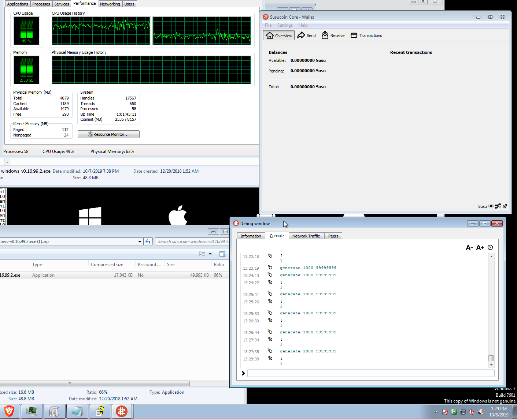The width and height of the screenshot is (517, 419).
Task: Open the Services tab in Task Manager
Action: click(62, 4)
